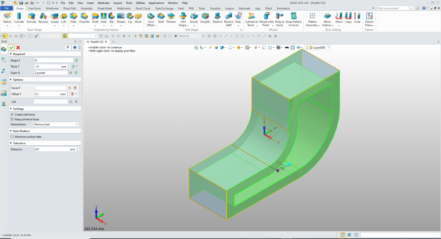Switch to Sheet Metal ribbon tab
441x239 pixels.
tap(105, 8)
